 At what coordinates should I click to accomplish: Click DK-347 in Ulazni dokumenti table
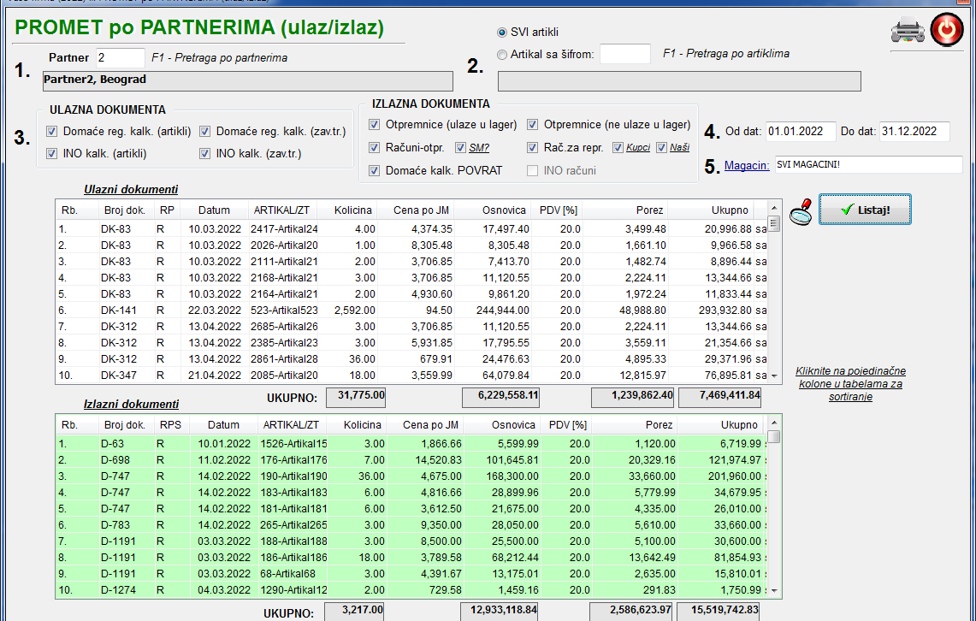tap(118, 376)
